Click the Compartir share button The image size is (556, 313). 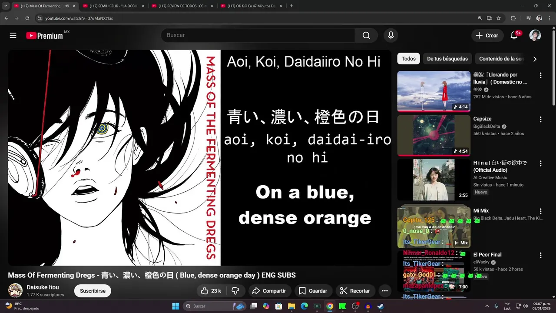tap(269, 291)
